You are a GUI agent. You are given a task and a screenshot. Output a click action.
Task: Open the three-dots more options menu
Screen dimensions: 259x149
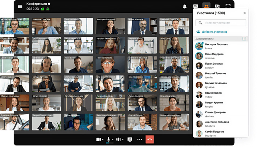click(139, 139)
